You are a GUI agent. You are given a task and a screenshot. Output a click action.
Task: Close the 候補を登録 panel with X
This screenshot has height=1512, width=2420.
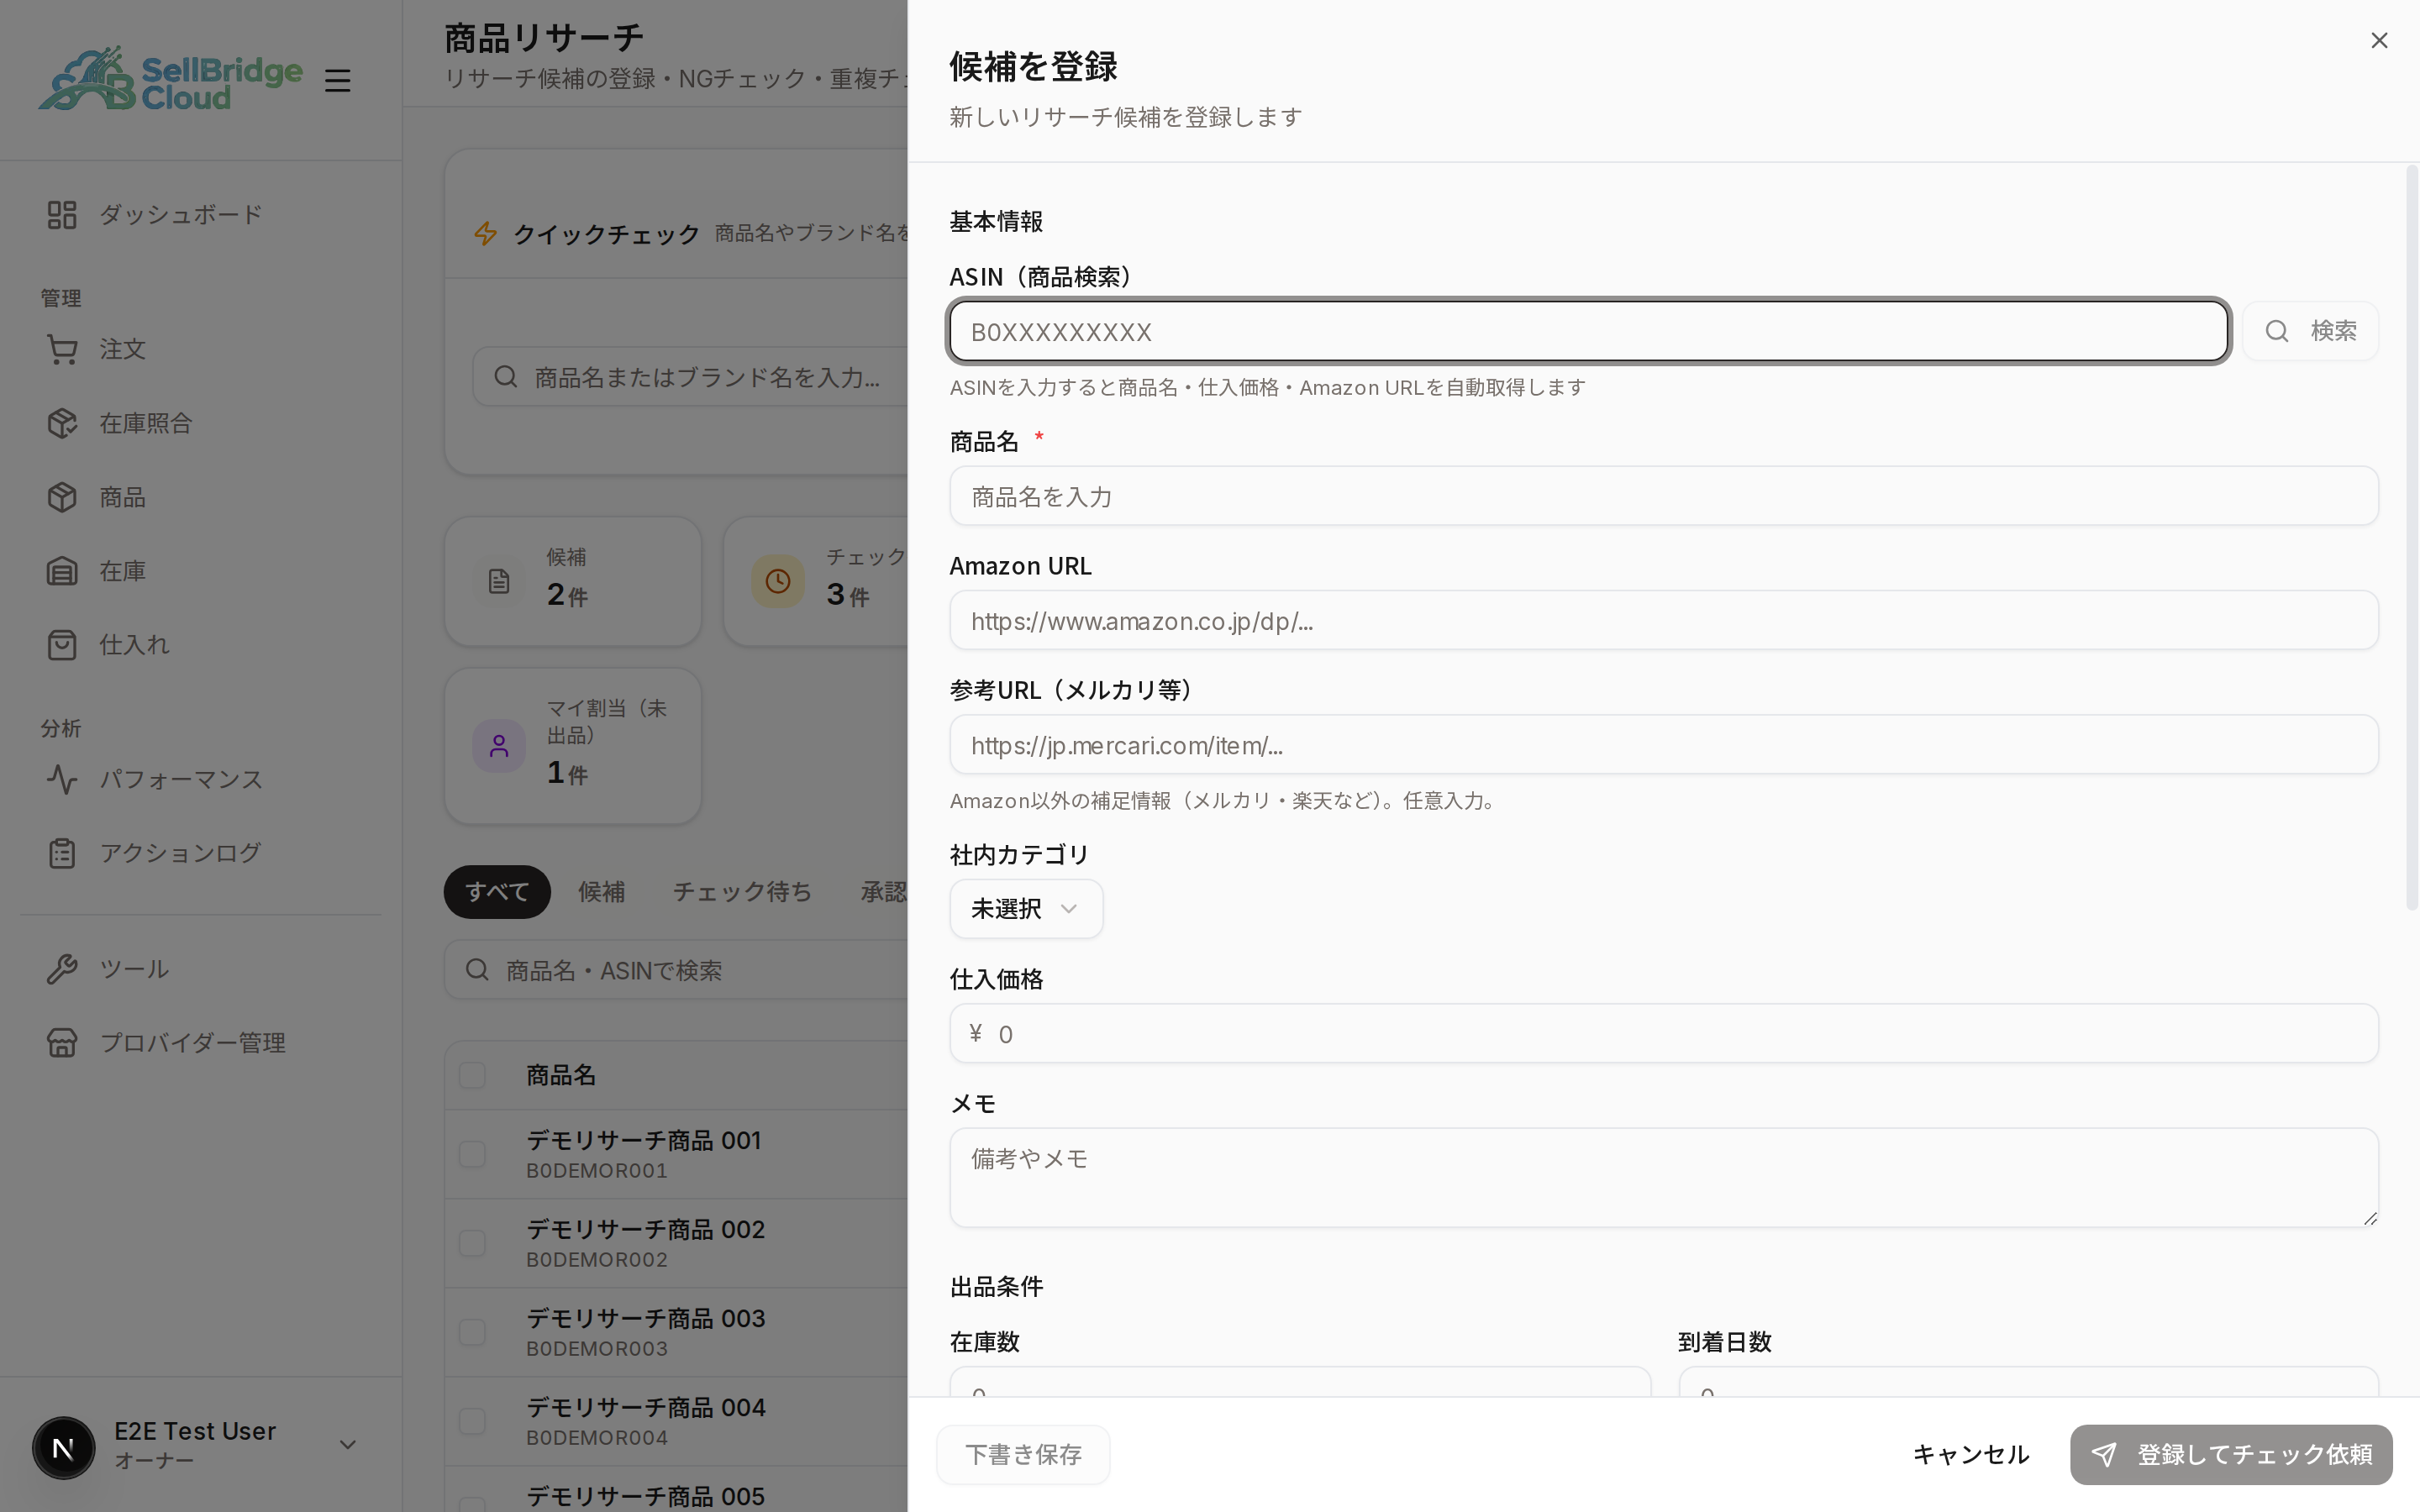tap(2379, 40)
